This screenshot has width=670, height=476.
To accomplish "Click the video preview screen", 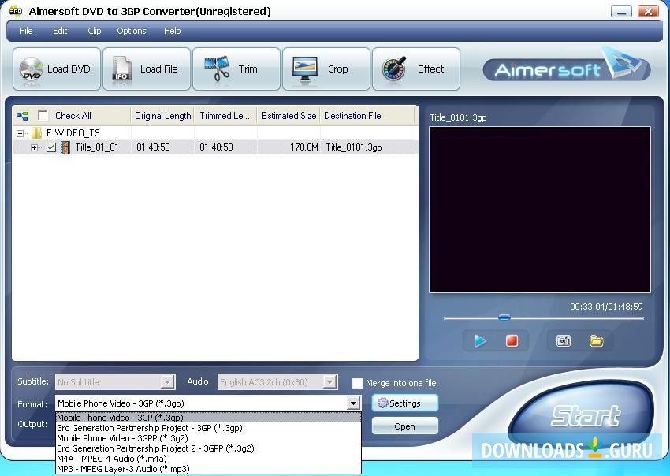I will [x=540, y=210].
